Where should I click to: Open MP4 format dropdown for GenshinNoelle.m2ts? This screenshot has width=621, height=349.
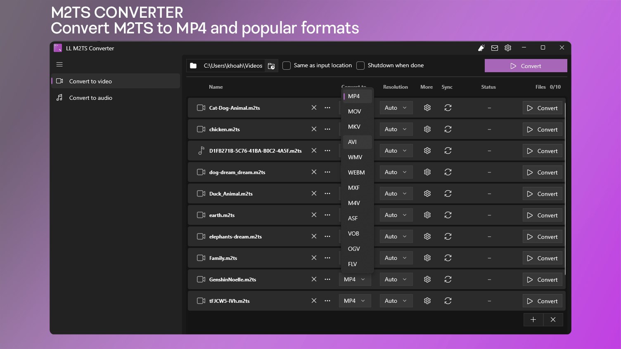click(355, 279)
